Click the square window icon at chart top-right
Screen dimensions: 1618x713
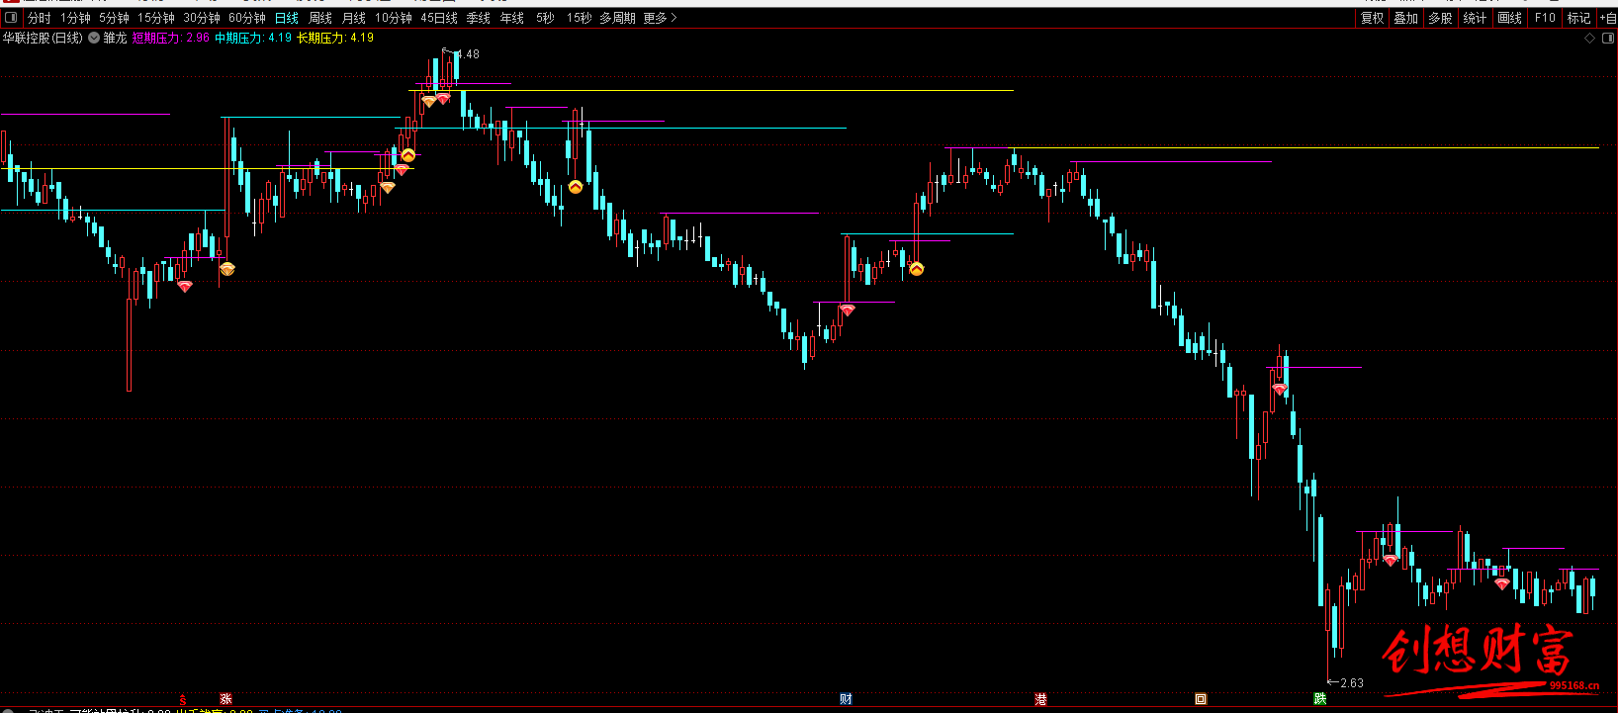coord(1608,39)
